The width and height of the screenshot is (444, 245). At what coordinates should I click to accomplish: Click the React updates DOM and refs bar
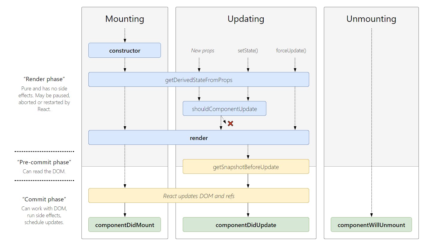tap(199, 196)
